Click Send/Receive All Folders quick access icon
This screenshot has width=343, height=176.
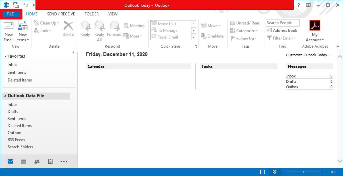[x=16, y=5]
